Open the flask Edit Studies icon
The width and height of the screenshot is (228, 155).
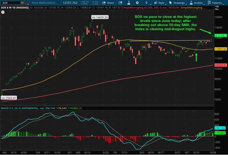(129, 3)
